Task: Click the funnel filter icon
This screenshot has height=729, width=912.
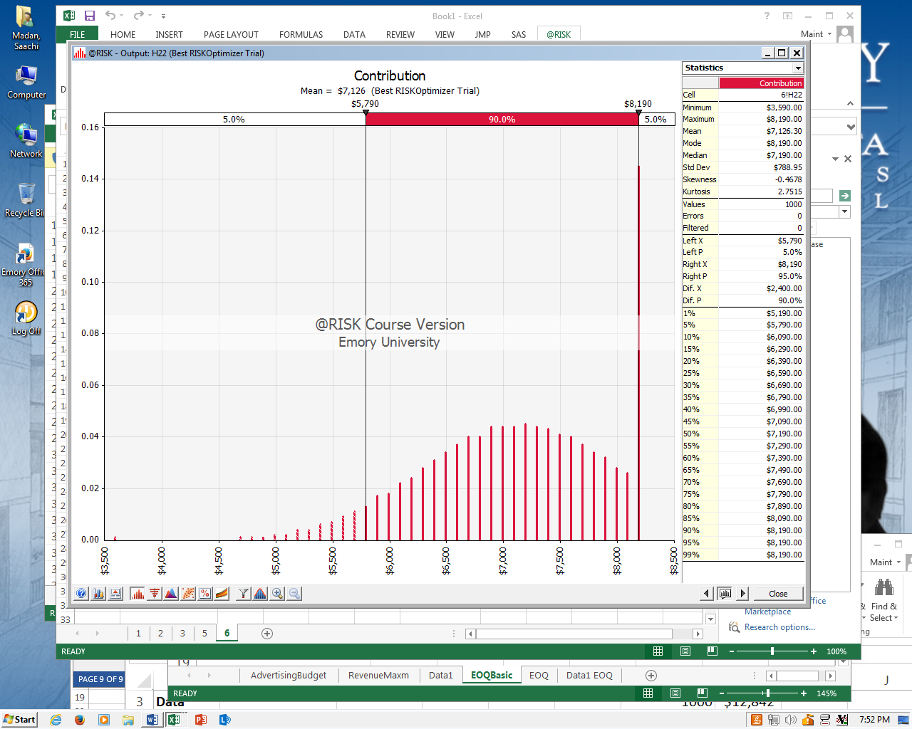Action: tap(244, 594)
